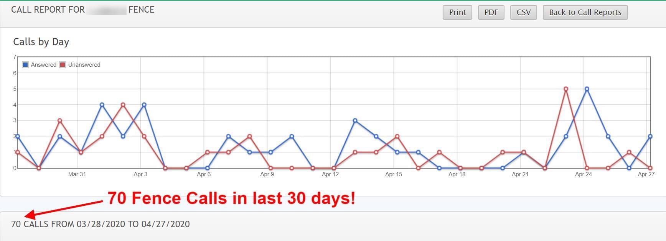Click the red Unanswered legend swatch
The height and width of the screenshot is (241, 666).
tap(63, 65)
